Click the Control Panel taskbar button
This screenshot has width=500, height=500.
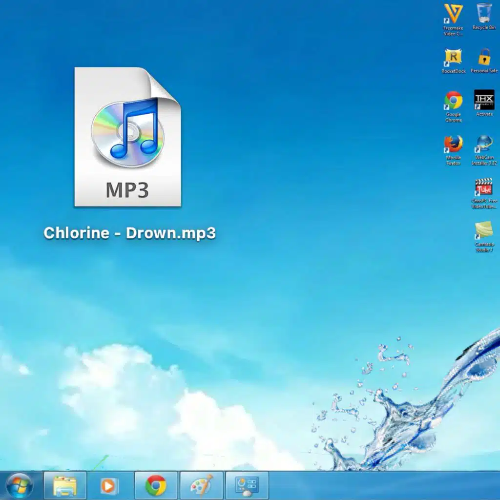pyautogui.click(x=247, y=486)
